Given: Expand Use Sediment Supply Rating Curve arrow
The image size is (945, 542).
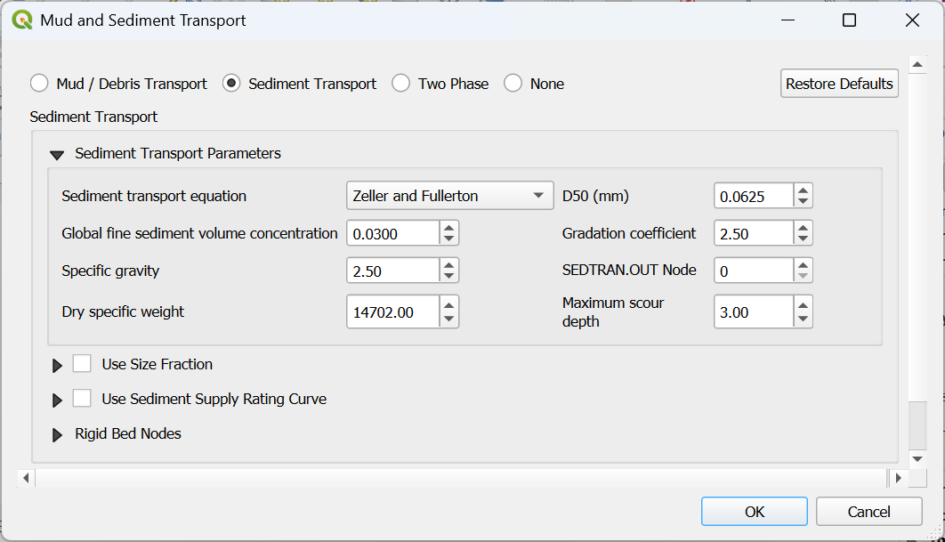Looking at the screenshot, I should [57, 400].
